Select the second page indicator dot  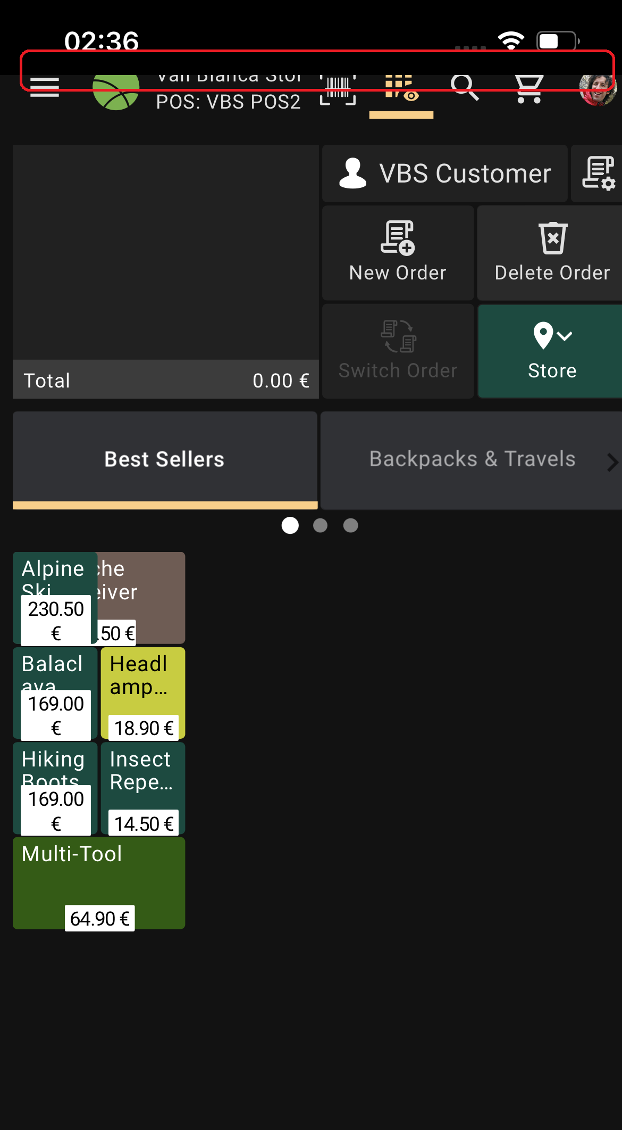tap(320, 525)
